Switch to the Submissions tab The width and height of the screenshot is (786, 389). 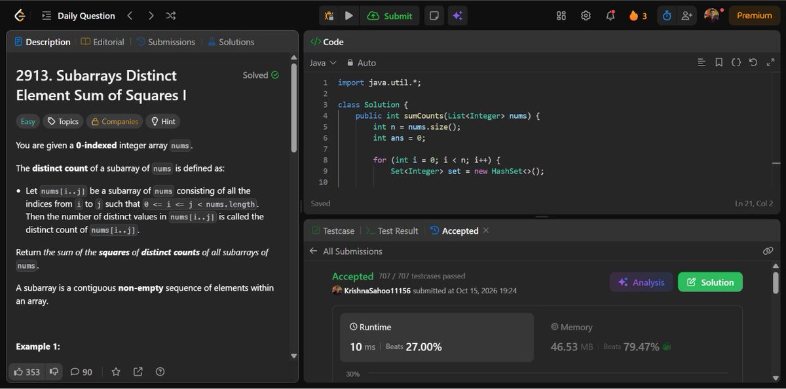click(x=166, y=42)
